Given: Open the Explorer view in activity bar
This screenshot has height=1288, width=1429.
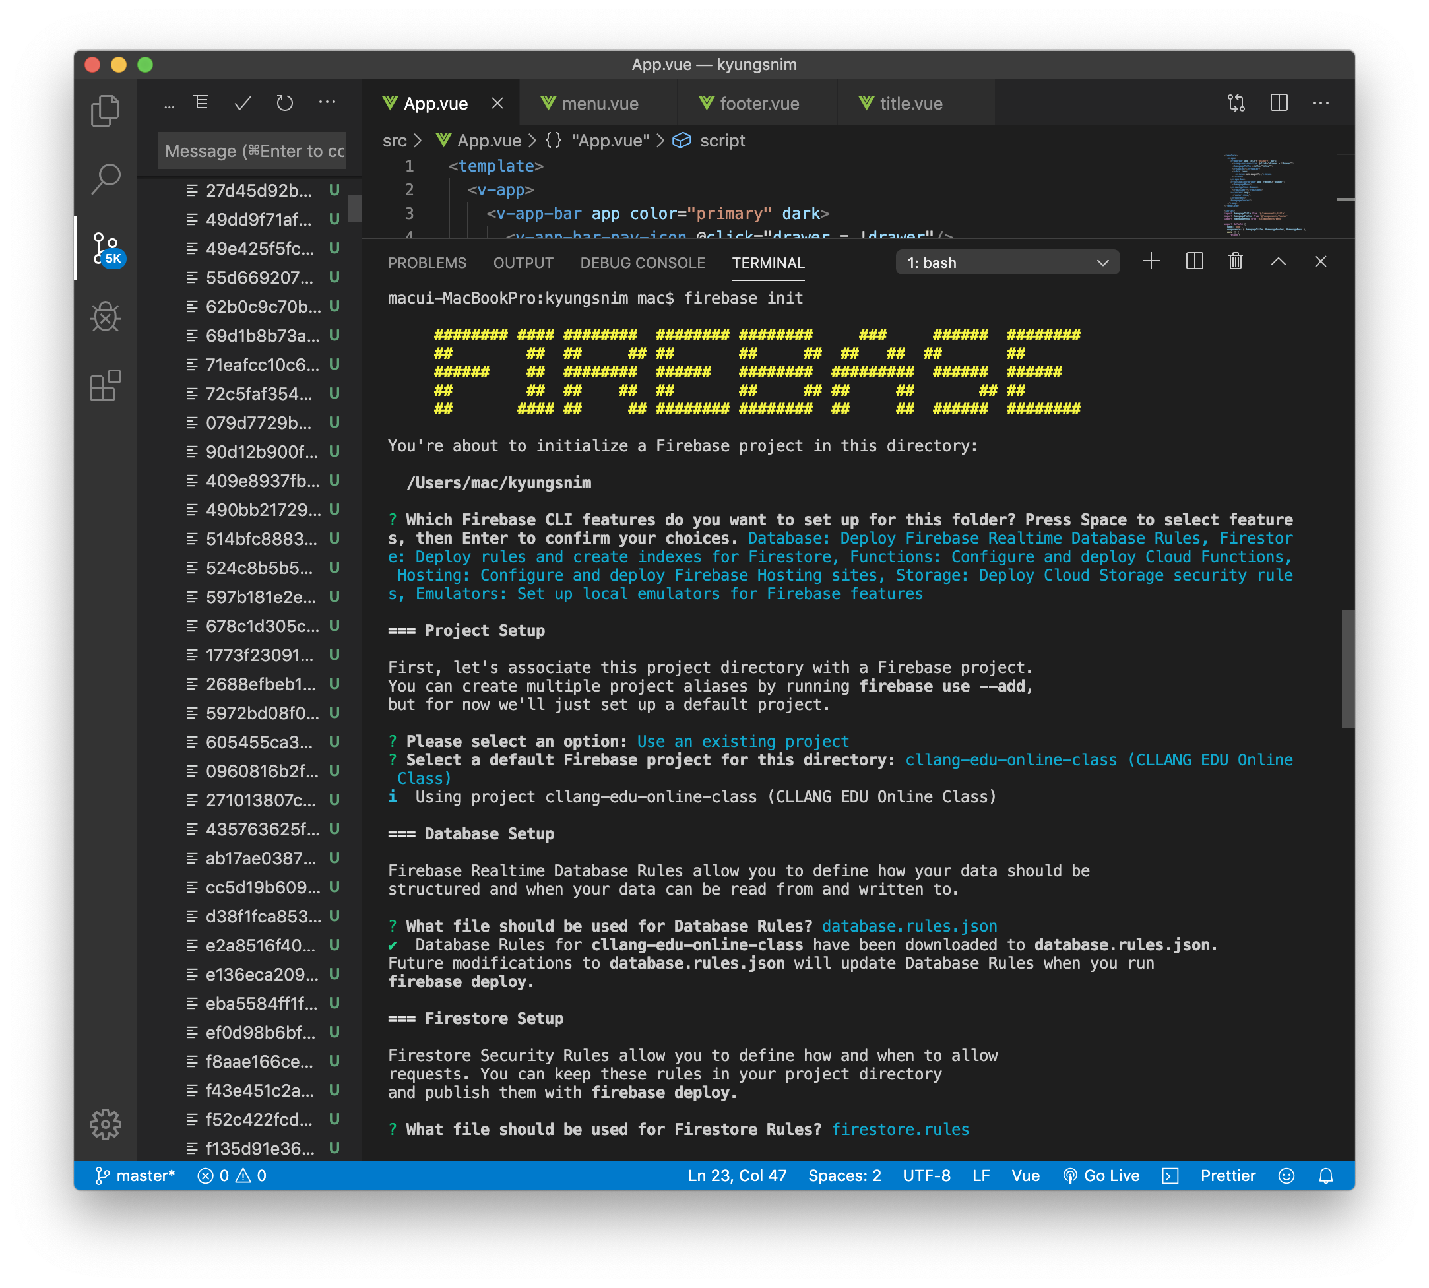Looking at the screenshot, I should pyautogui.click(x=106, y=110).
